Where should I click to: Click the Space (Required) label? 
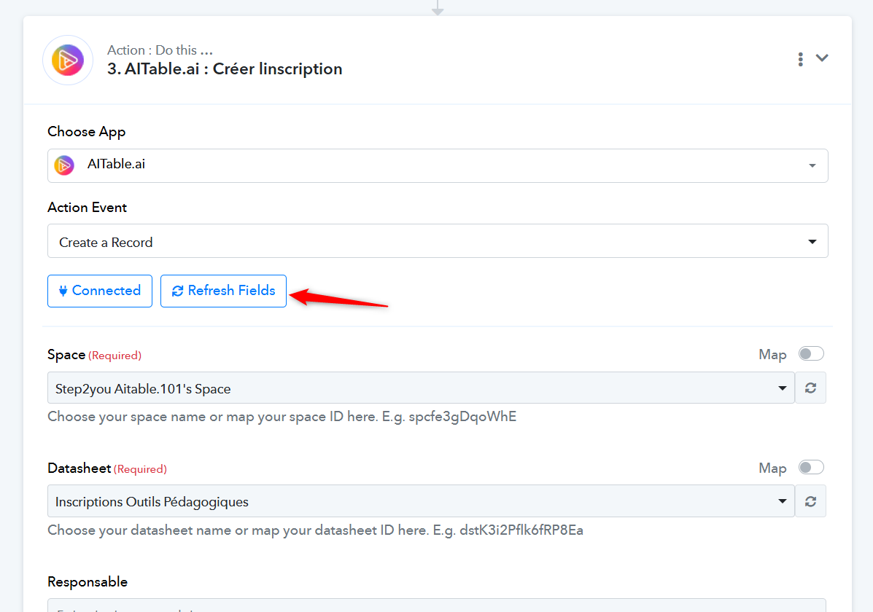tap(95, 355)
